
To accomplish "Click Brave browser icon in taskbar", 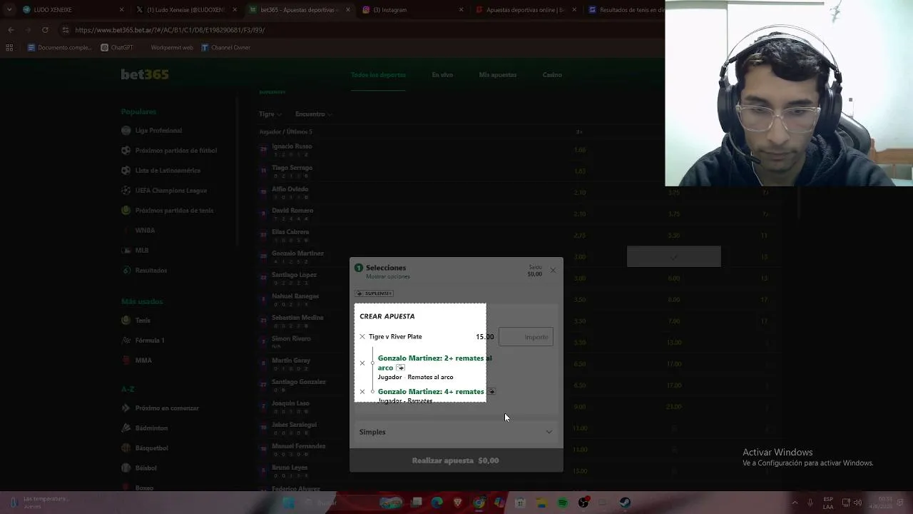I will pos(458,503).
